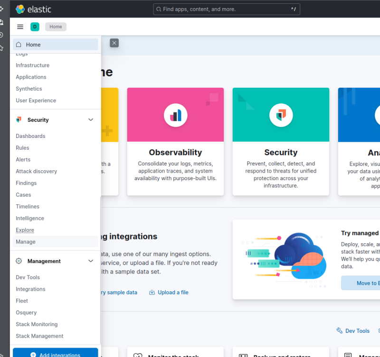
Task: Open Osquery in Management section
Action: tap(26, 312)
